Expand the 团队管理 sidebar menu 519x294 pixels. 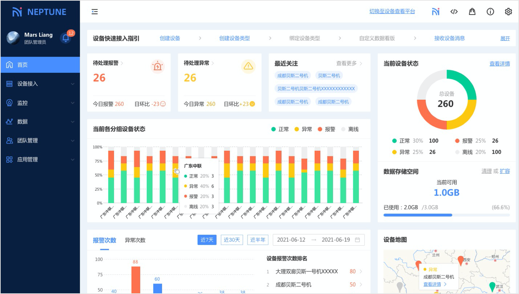coord(40,141)
